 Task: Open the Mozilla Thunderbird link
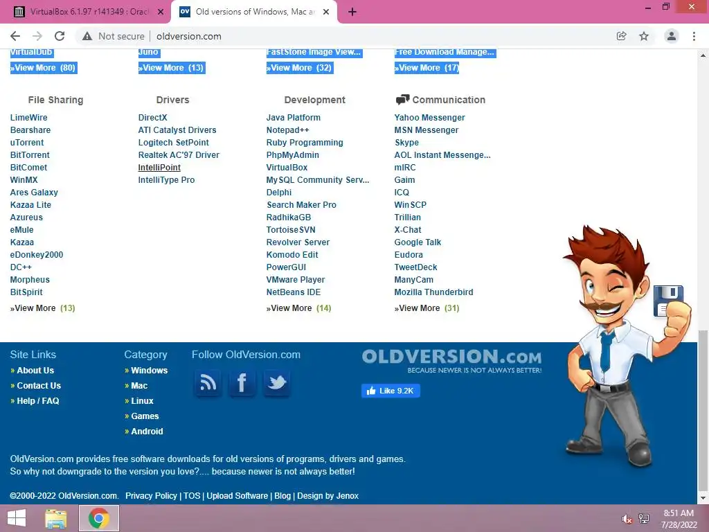click(x=433, y=292)
